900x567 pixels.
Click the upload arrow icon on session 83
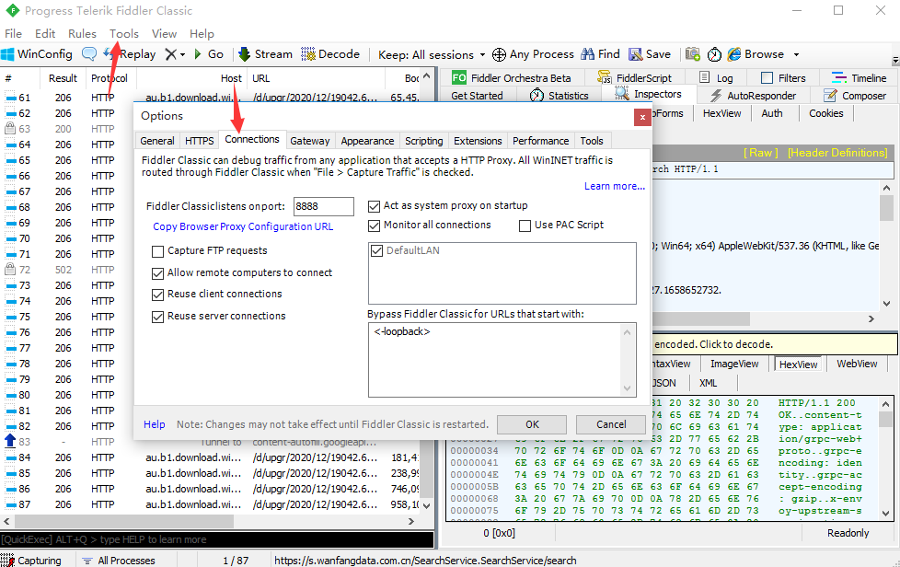pos(10,441)
